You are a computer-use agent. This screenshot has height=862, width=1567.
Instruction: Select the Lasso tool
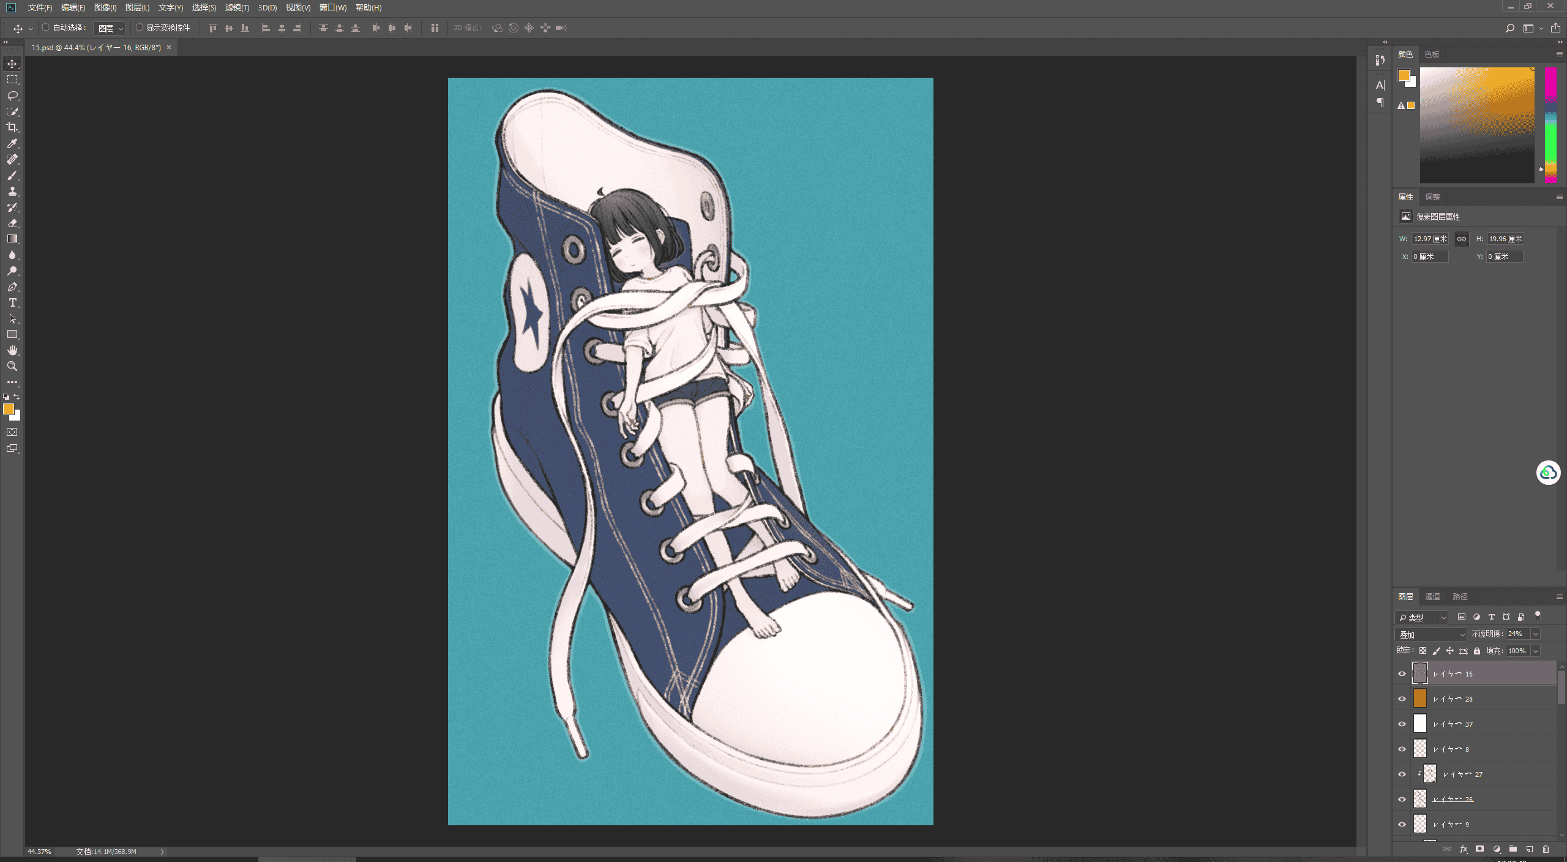12,96
